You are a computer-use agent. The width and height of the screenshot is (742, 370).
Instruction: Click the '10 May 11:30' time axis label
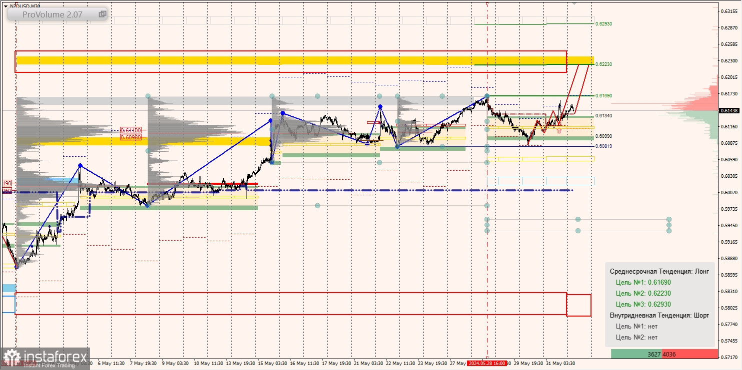tap(209, 364)
